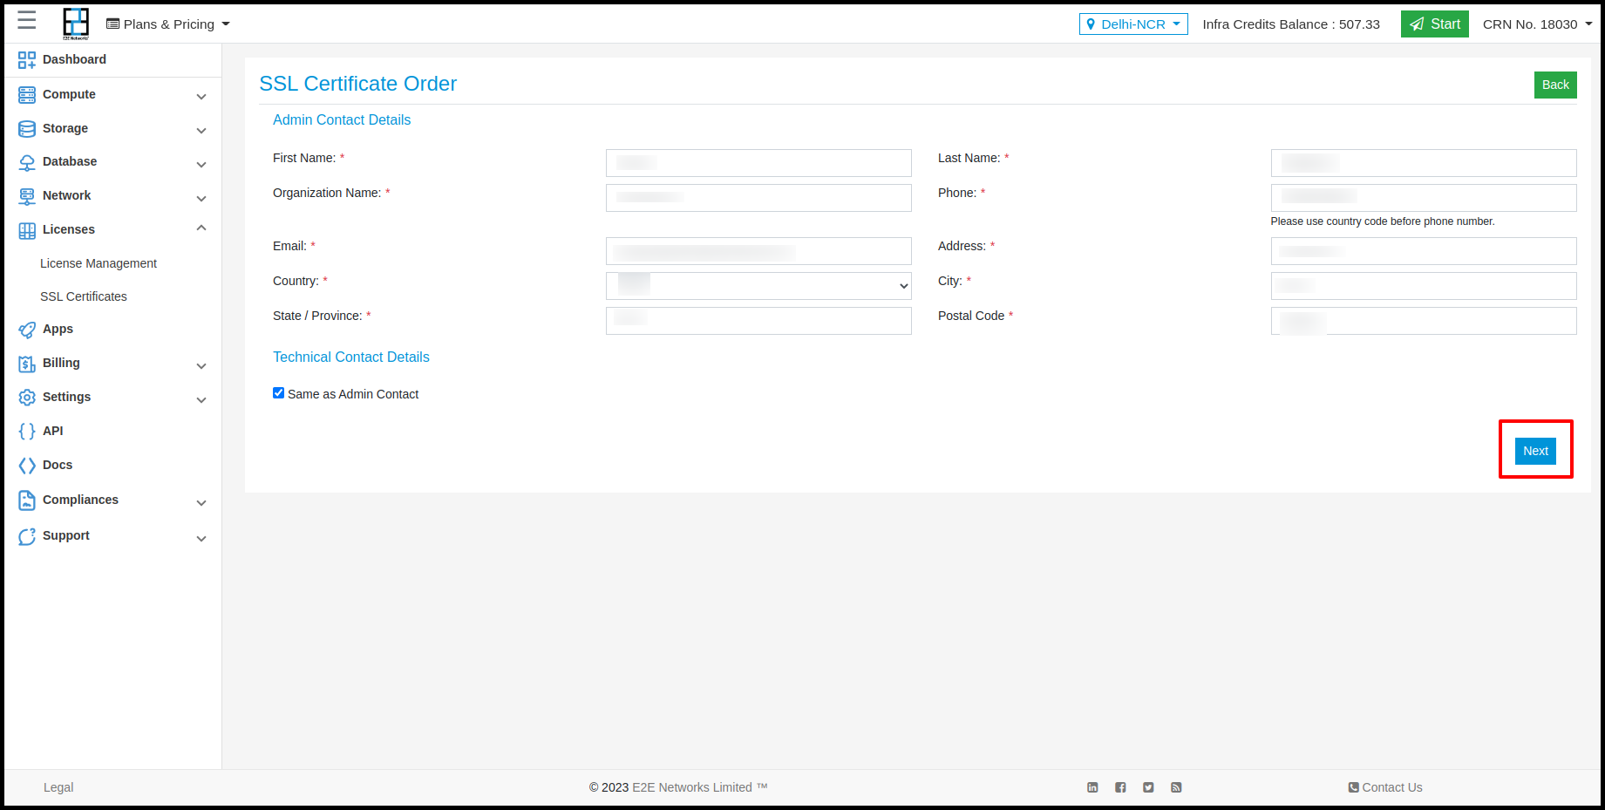Expand the Compliances chevron
The width and height of the screenshot is (1605, 810).
click(x=201, y=503)
